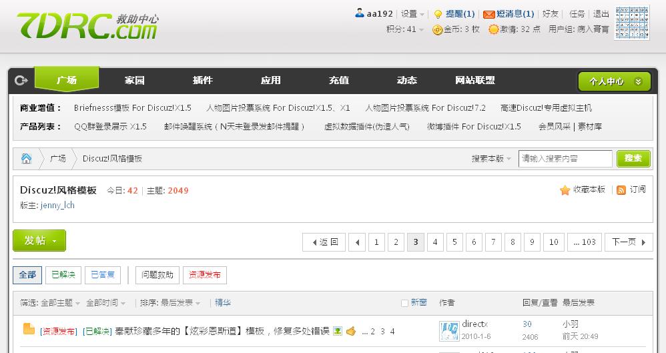Click the sun enthusiasm points icon
The height and width of the screenshot is (353, 666).
pos(493,29)
